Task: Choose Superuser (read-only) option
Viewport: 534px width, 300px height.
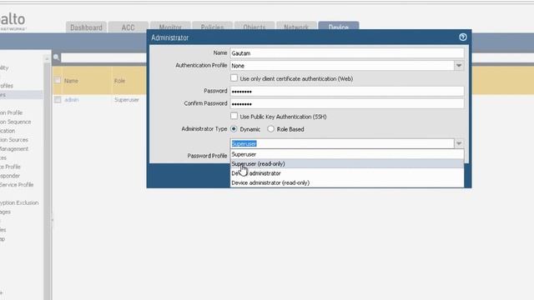Action: (x=347, y=164)
